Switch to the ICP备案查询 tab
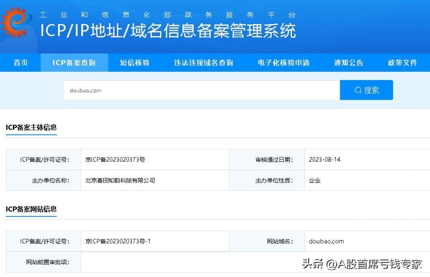 [74, 62]
